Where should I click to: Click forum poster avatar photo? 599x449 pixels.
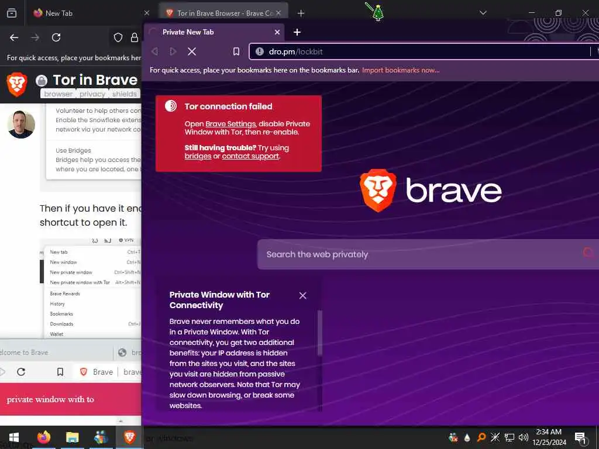click(x=22, y=124)
